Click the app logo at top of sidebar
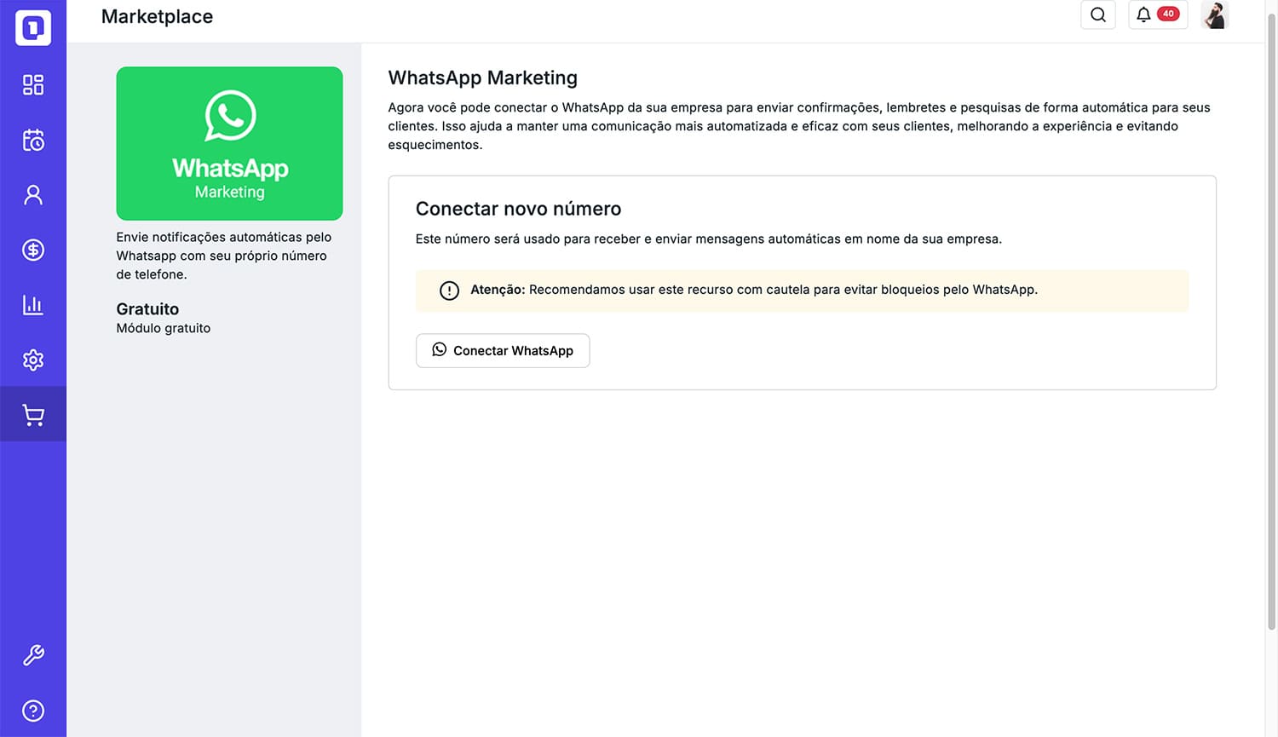This screenshot has height=737, width=1278. point(33,28)
